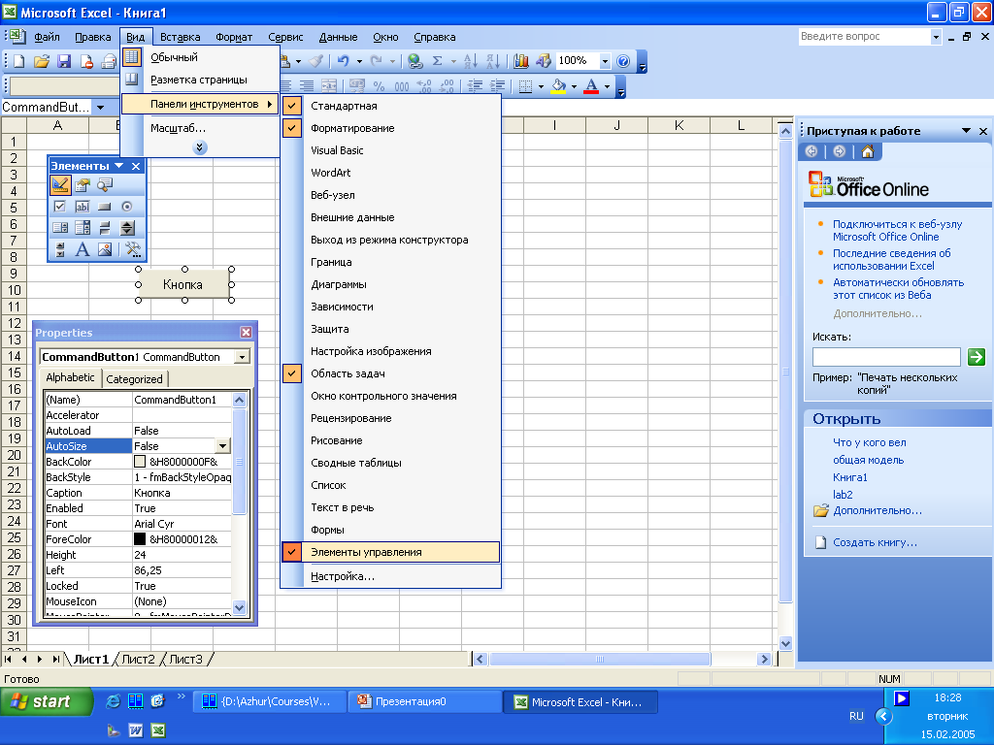The width and height of the screenshot is (994, 745).
Task: Click ForeColor black swatch in Properties
Action: [140, 539]
